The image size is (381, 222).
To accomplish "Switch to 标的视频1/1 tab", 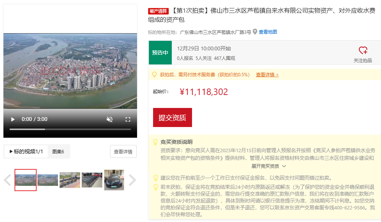I will click(26, 151).
